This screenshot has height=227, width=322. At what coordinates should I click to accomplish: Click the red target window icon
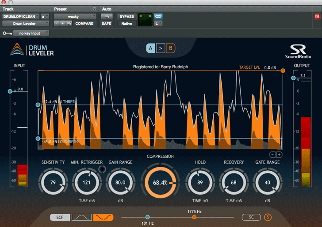[x=317, y=16]
